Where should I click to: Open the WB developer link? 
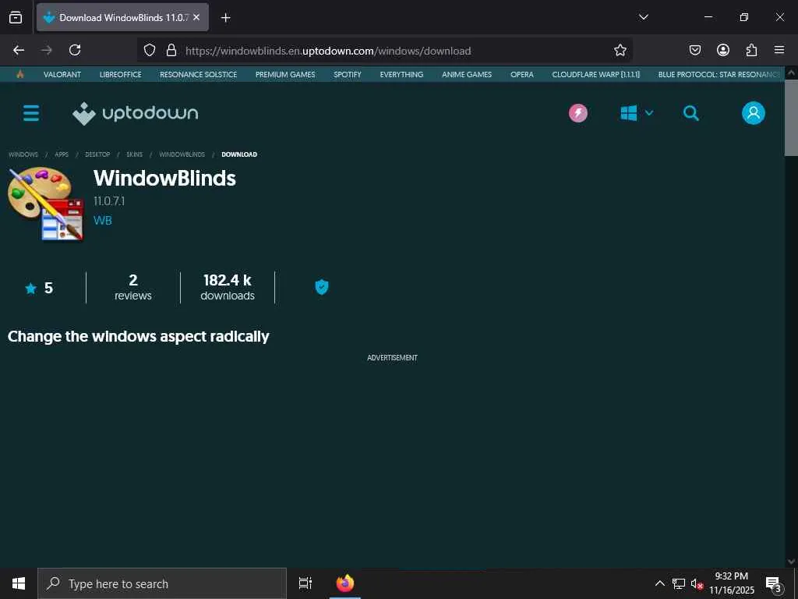(103, 220)
